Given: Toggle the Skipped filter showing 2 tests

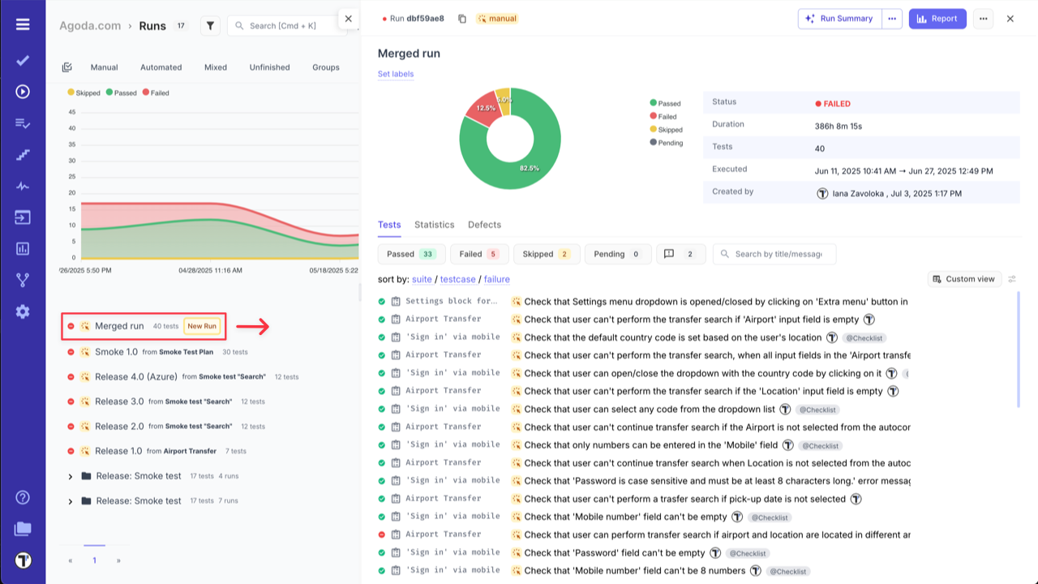Looking at the screenshot, I should coord(546,253).
